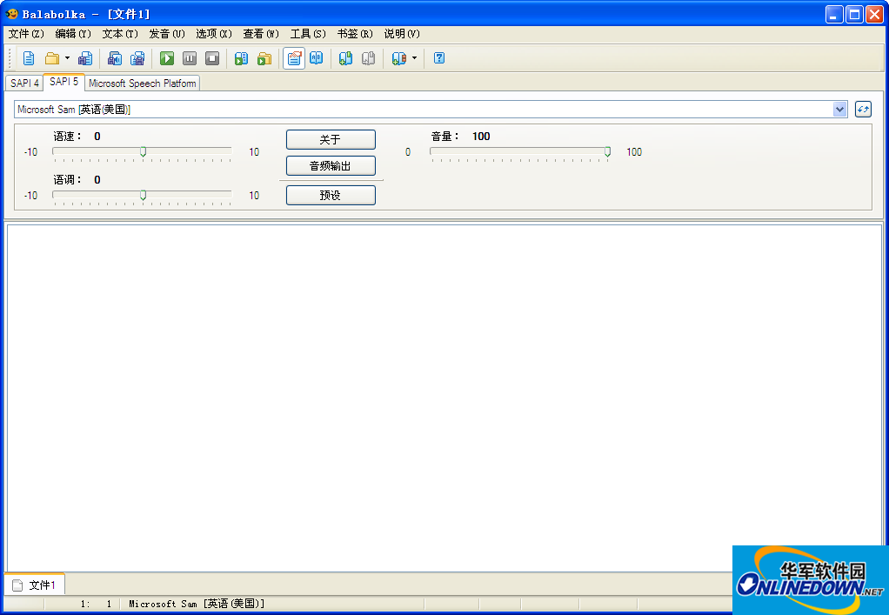This screenshot has width=889, height=615.
Task: Minimize the Balabolka window
Action: point(833,14)
